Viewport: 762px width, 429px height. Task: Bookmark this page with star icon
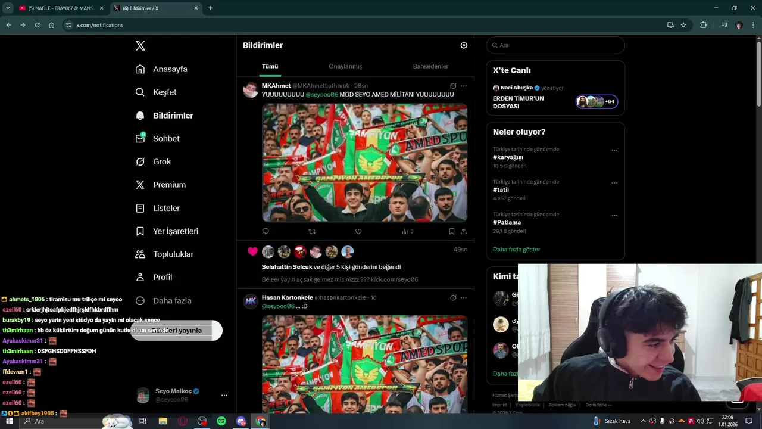click(683, 25)
